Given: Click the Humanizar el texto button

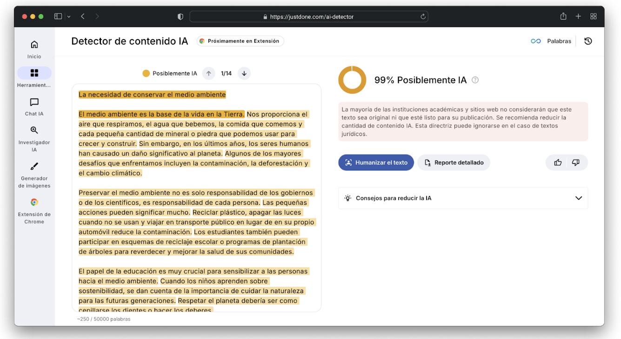Looking at the screenshot, I should [376, 162].
